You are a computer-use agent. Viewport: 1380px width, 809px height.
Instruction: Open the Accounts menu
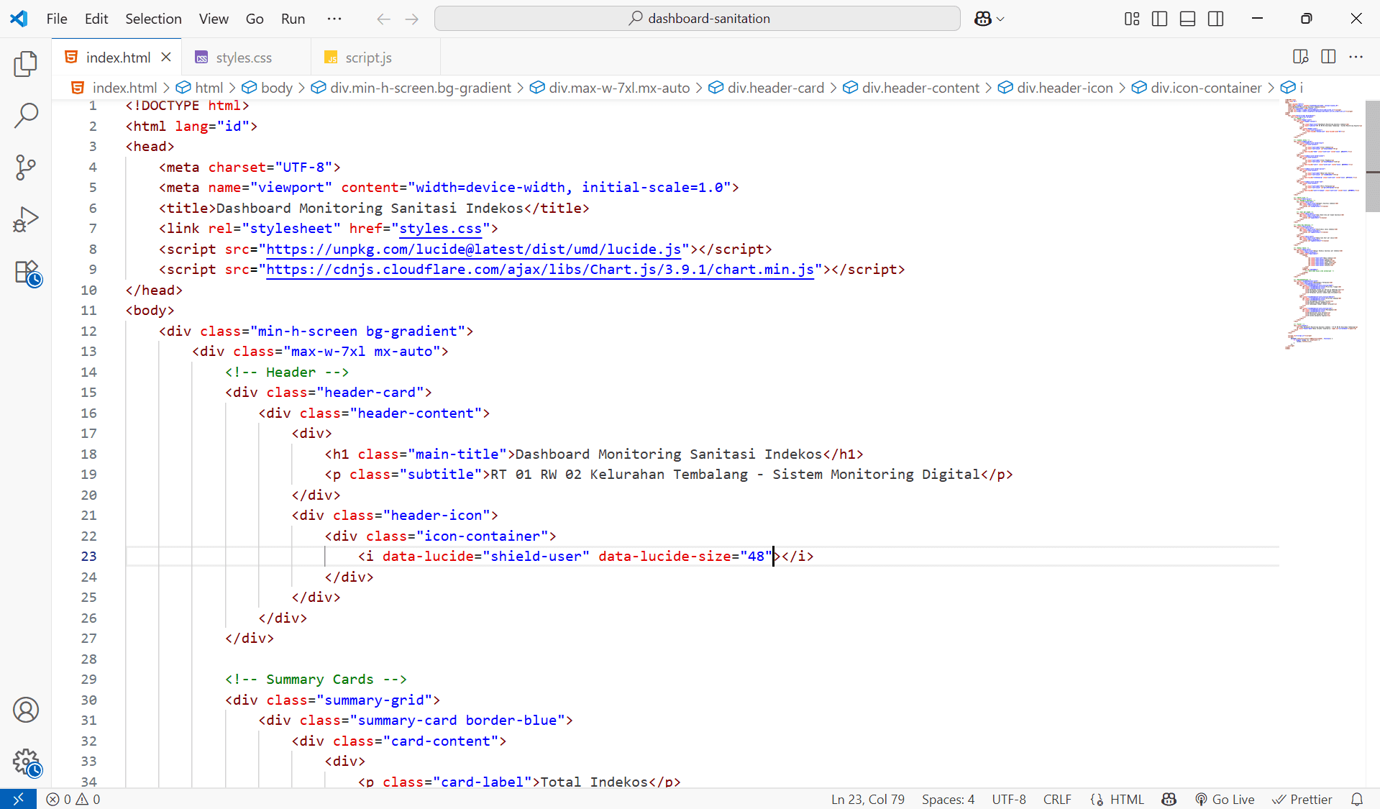[26, 710]
